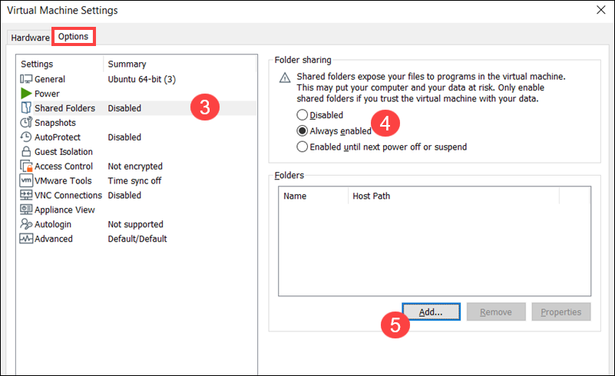Choose Enabled until next power off
615x376 pixels.
(303, 147)
